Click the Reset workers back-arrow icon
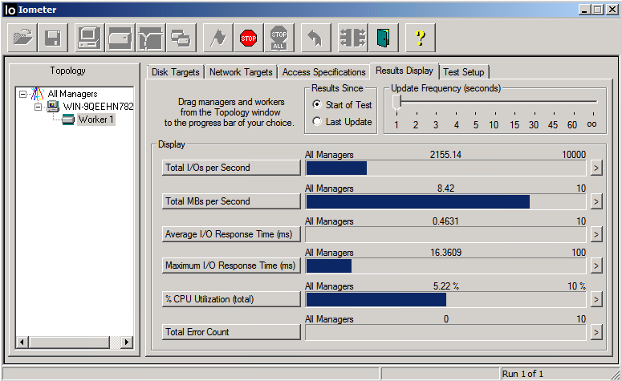 click(x=315, y=38)
